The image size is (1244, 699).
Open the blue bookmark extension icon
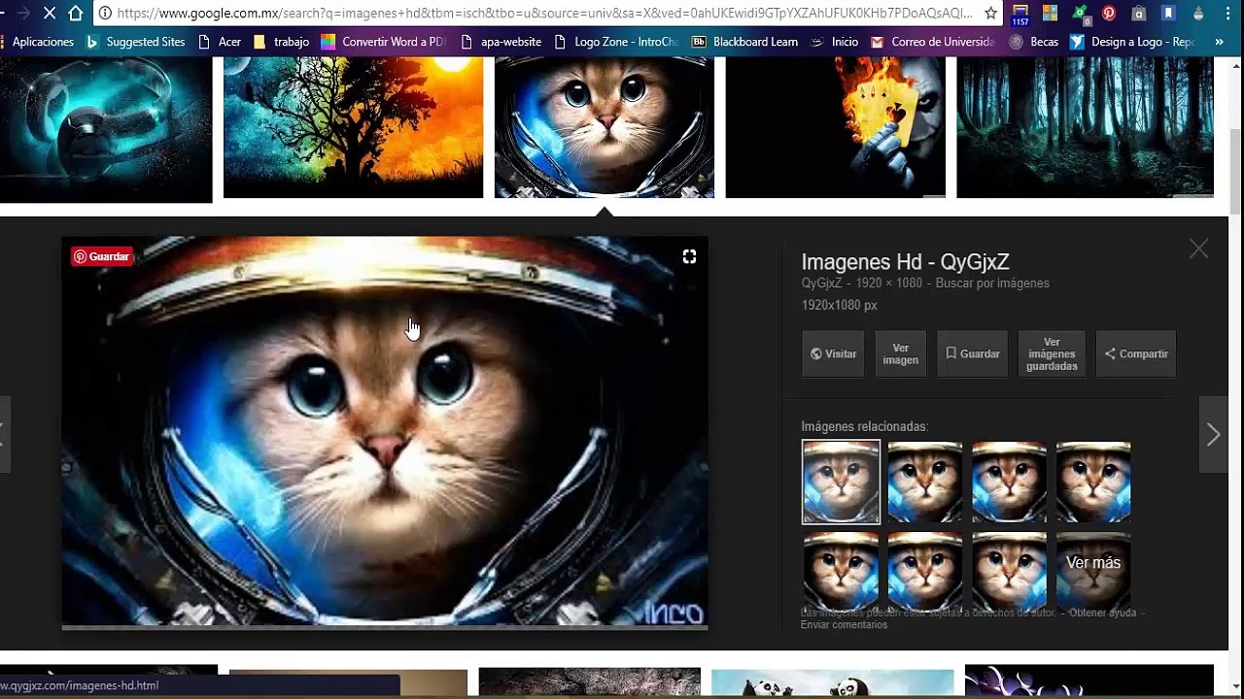pyautogui.click(x=1169, y=14)
